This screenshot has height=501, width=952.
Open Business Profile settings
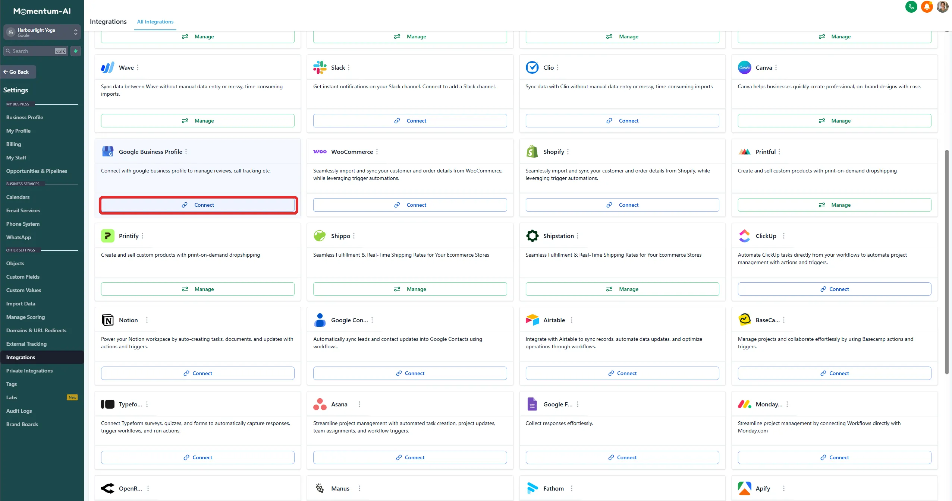(25, 117)
